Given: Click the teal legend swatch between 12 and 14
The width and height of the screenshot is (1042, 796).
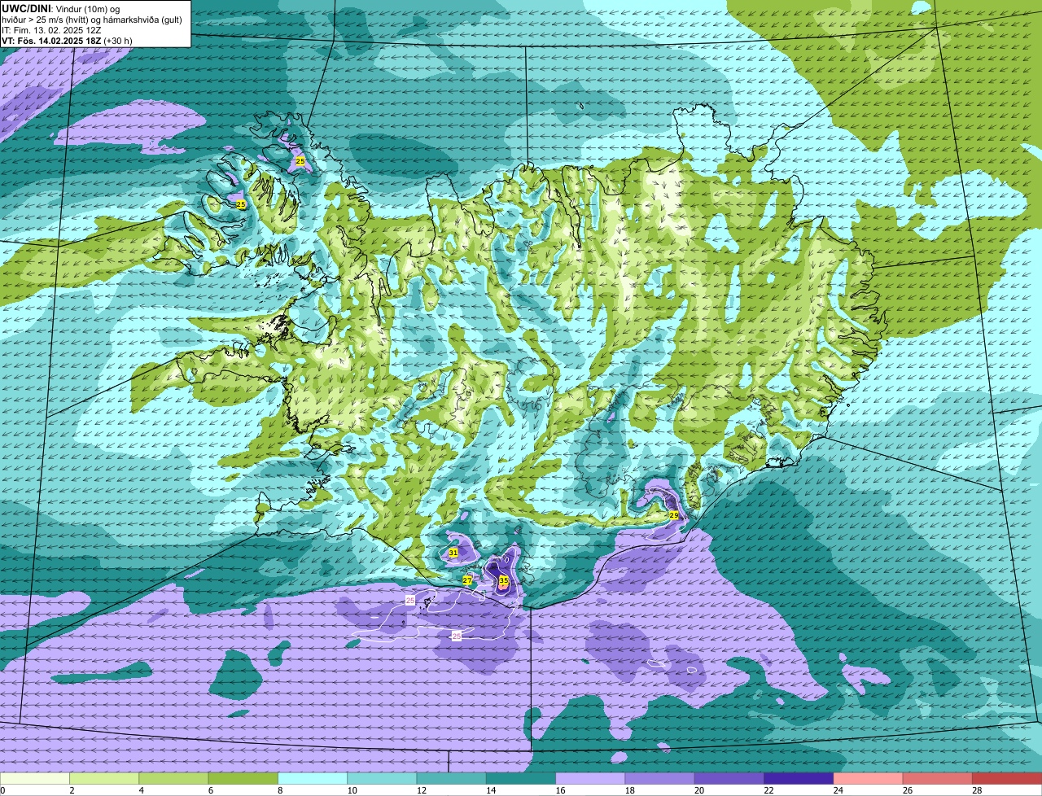Looking at the screenshot, I should pos(452,778).
